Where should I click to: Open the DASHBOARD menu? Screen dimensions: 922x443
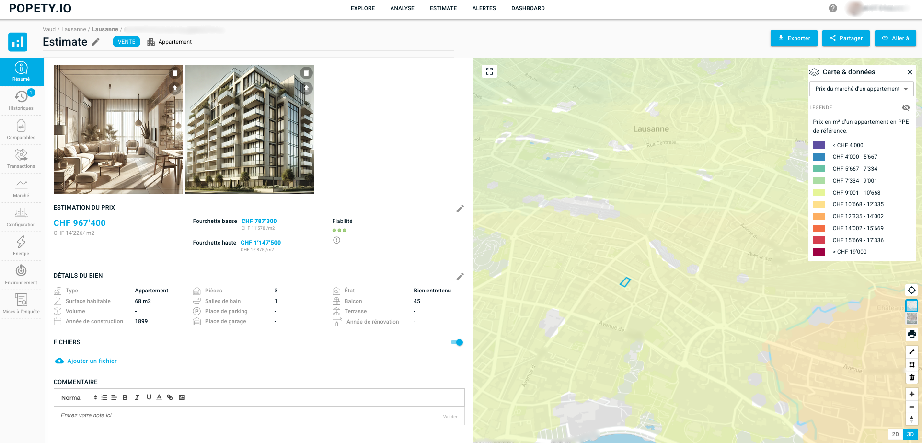528,8
